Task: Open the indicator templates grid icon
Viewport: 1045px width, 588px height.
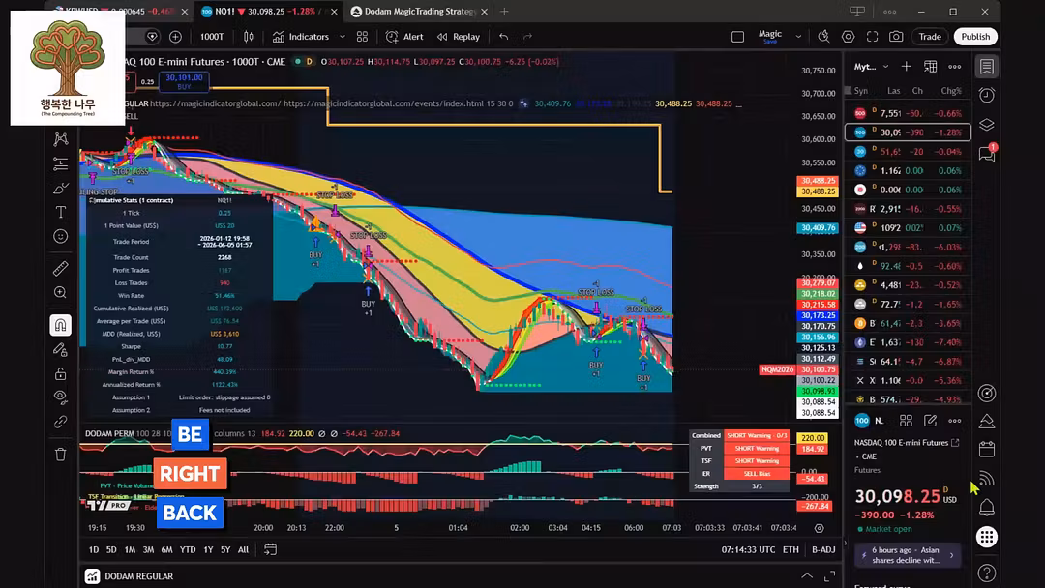Action: coord(362,37)
